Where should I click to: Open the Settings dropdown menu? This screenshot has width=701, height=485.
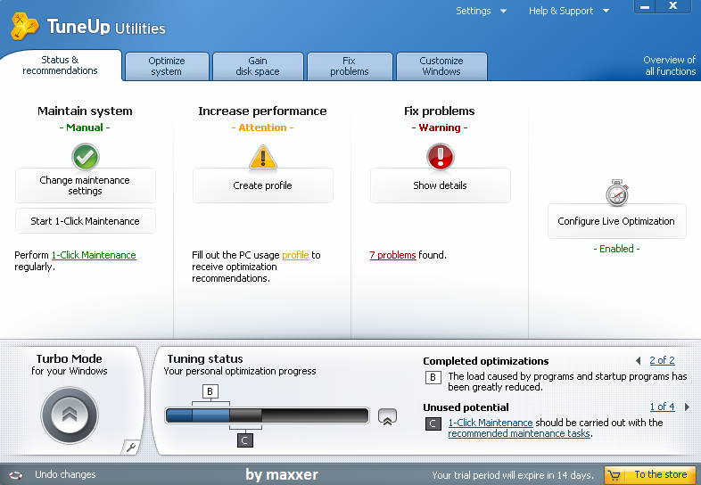[481, 11]
